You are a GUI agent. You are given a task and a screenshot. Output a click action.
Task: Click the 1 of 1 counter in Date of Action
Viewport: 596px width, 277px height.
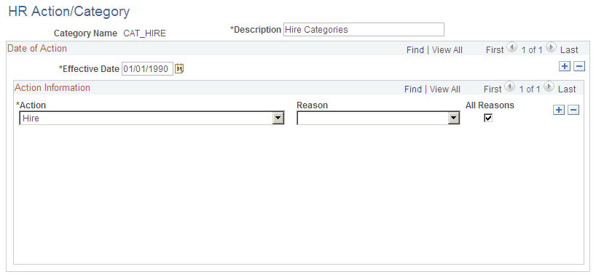pyautogui.click(x=531, y=49)
